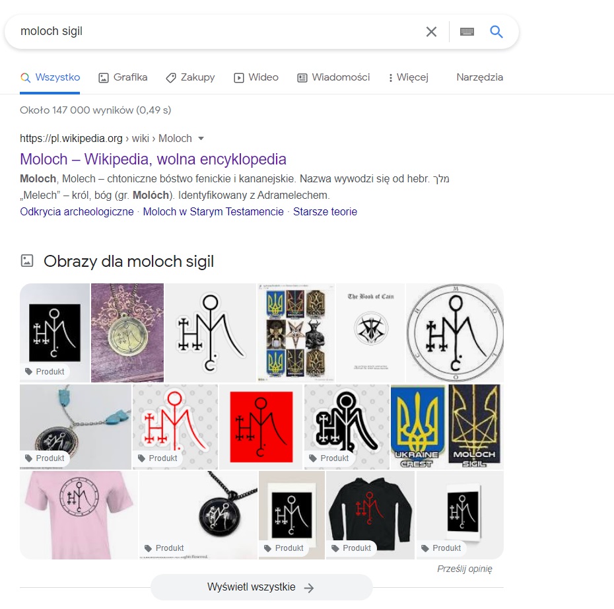The image size is (614, 609).
Task: Clear the search box with X icon
Action: (431, 32)
